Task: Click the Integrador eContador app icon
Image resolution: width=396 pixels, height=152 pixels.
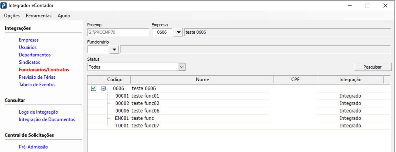Action: (x=4, y=6)
